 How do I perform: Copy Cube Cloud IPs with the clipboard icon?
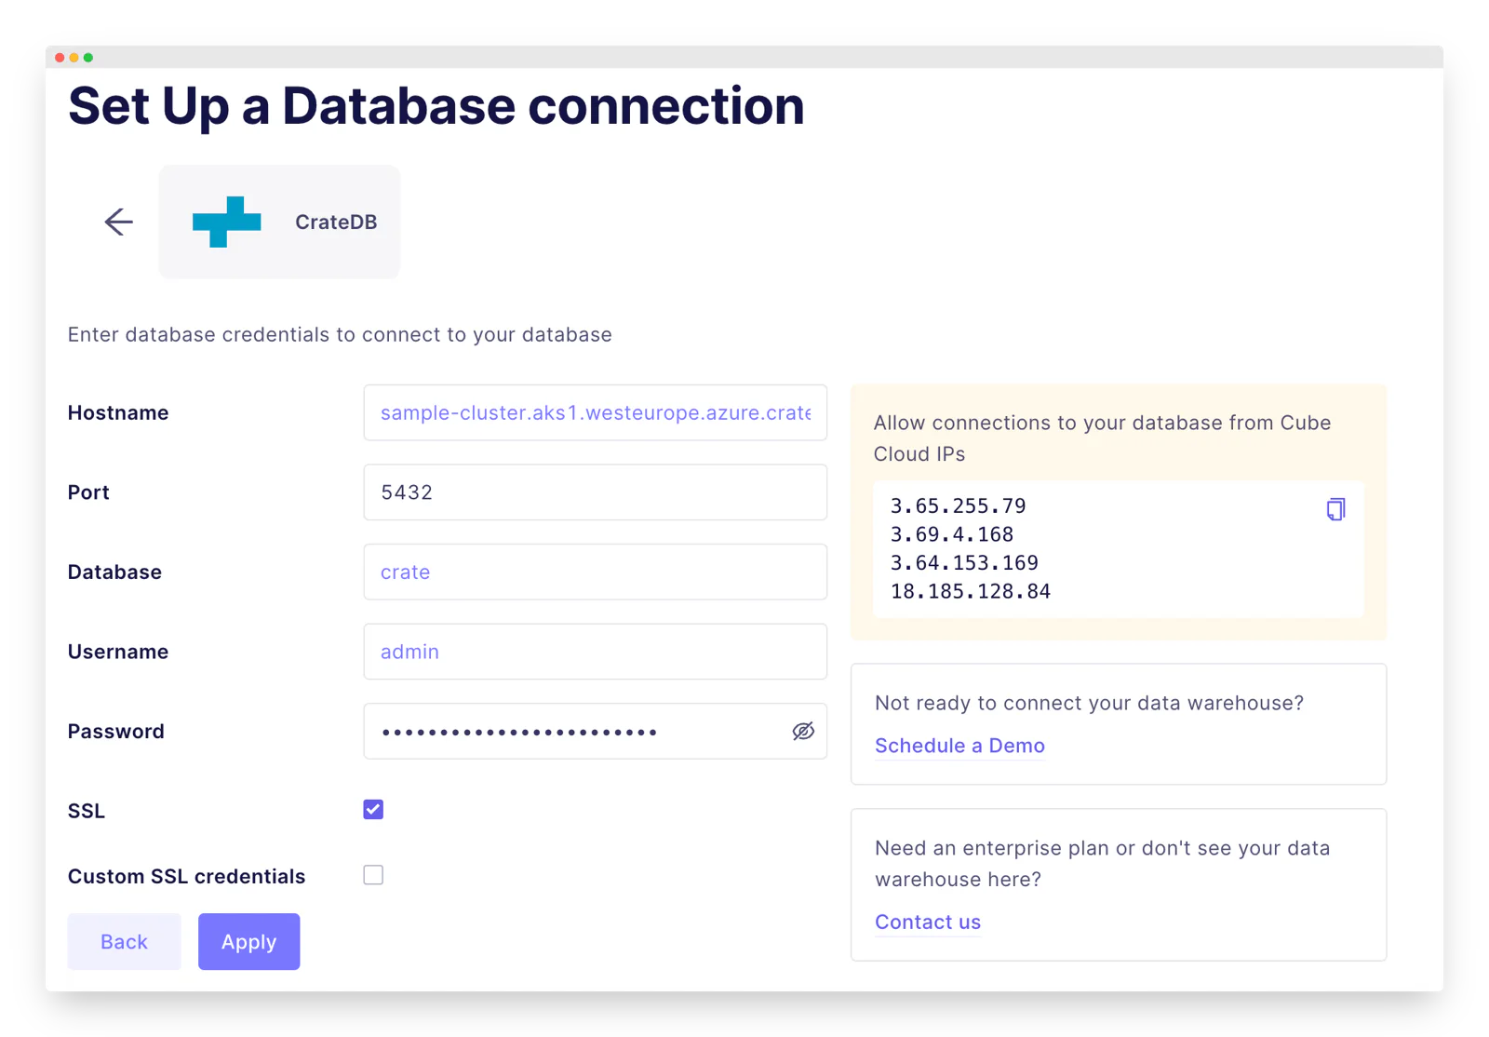(1335, 509)
